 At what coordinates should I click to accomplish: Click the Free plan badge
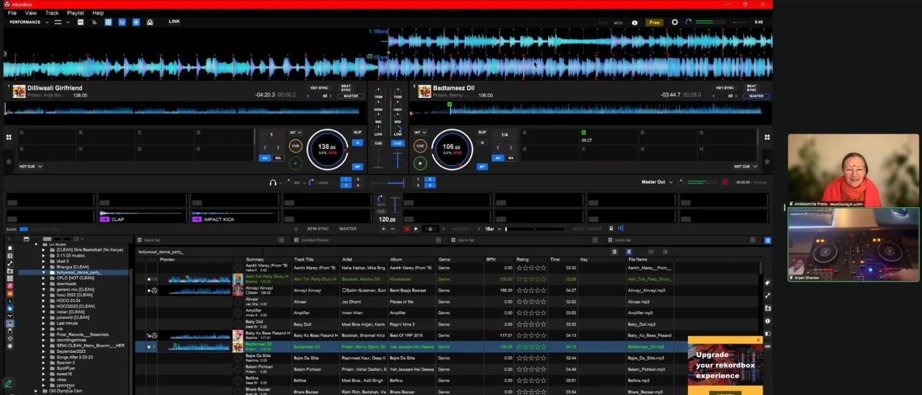(x=655, y=22)
